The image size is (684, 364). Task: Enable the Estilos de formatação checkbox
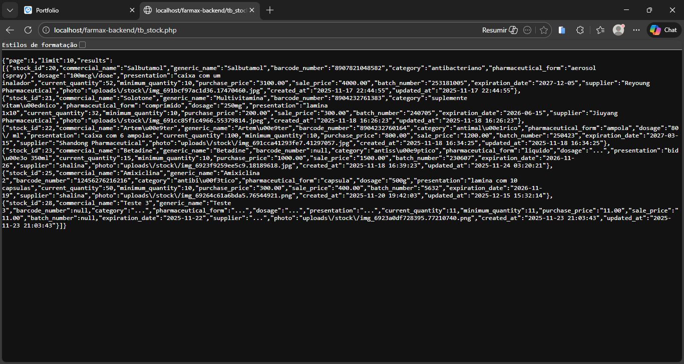tap(83, 45)
